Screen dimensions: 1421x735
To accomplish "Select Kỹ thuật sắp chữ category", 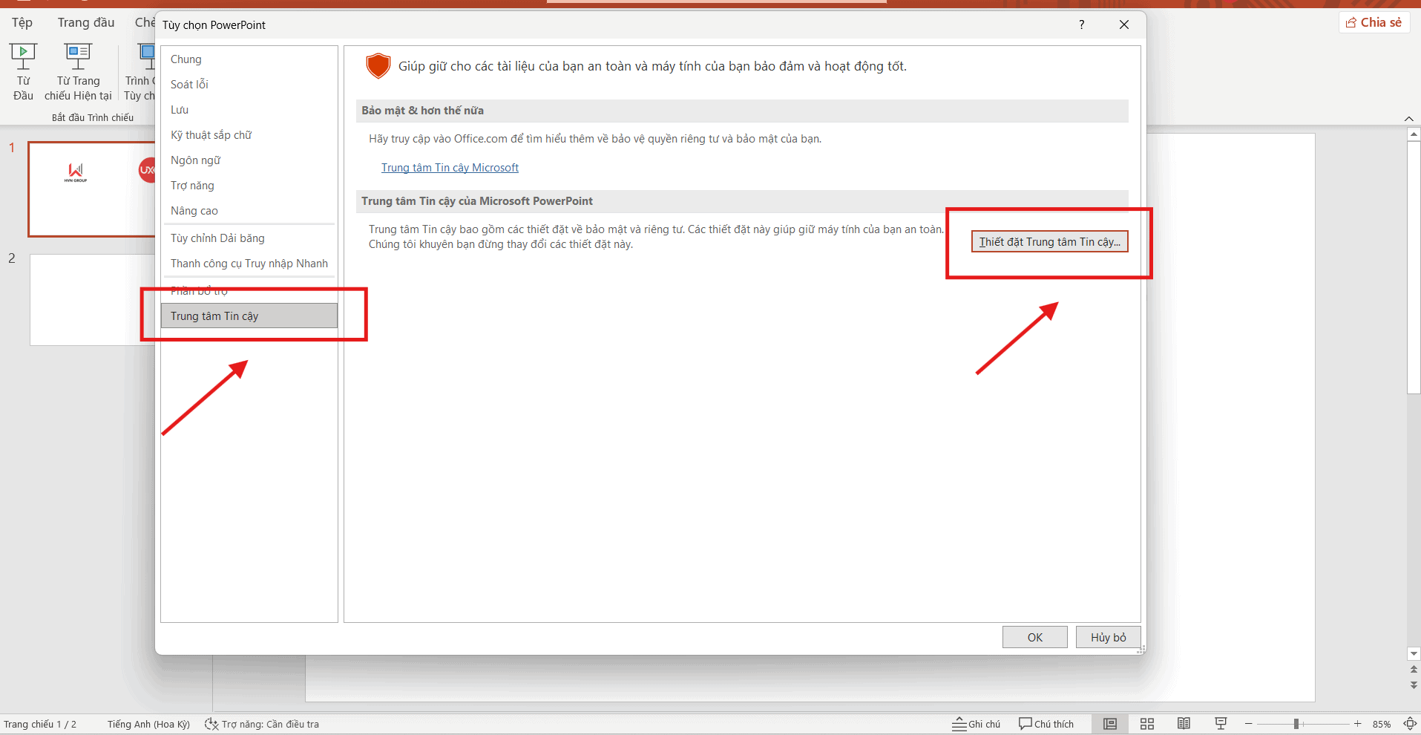I will [x=249, y=135].
